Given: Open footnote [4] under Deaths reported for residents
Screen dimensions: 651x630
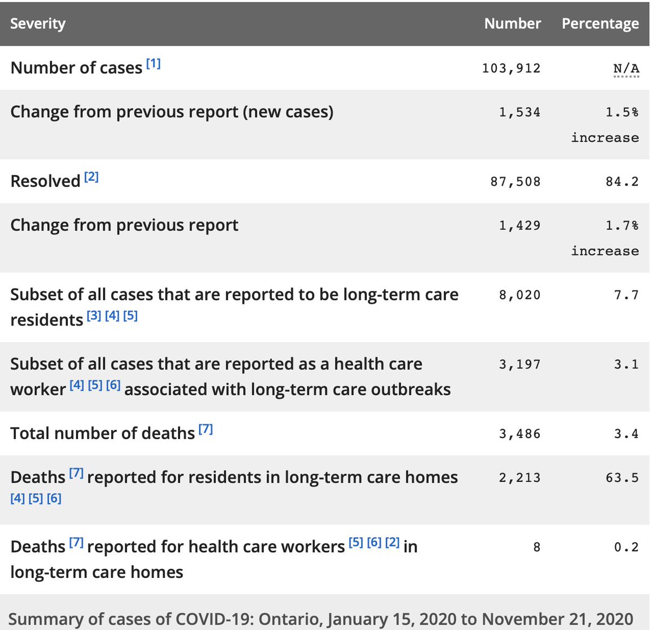Looking at the screenshot, I should (x=18, y=498).
